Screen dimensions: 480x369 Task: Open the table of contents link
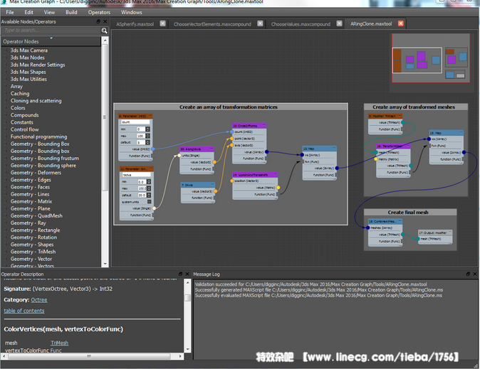pyautogui.click(x=24, y=311)
